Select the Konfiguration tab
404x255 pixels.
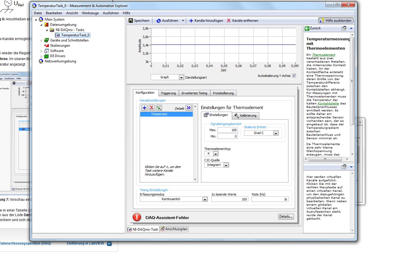(145, 93)
